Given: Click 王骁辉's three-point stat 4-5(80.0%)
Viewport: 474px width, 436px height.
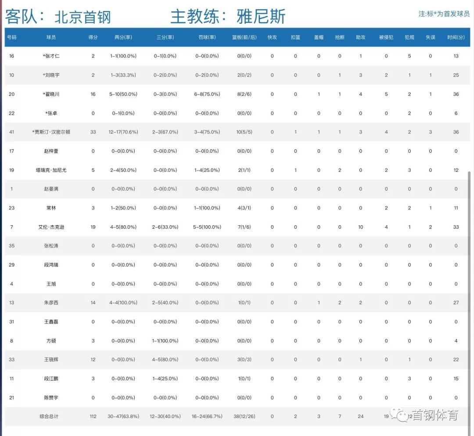Looking at the screenshot, I should [165, 359].
